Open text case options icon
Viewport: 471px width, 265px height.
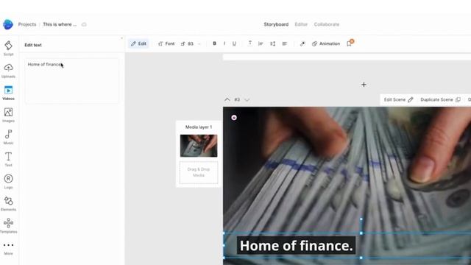pos(250,43)
